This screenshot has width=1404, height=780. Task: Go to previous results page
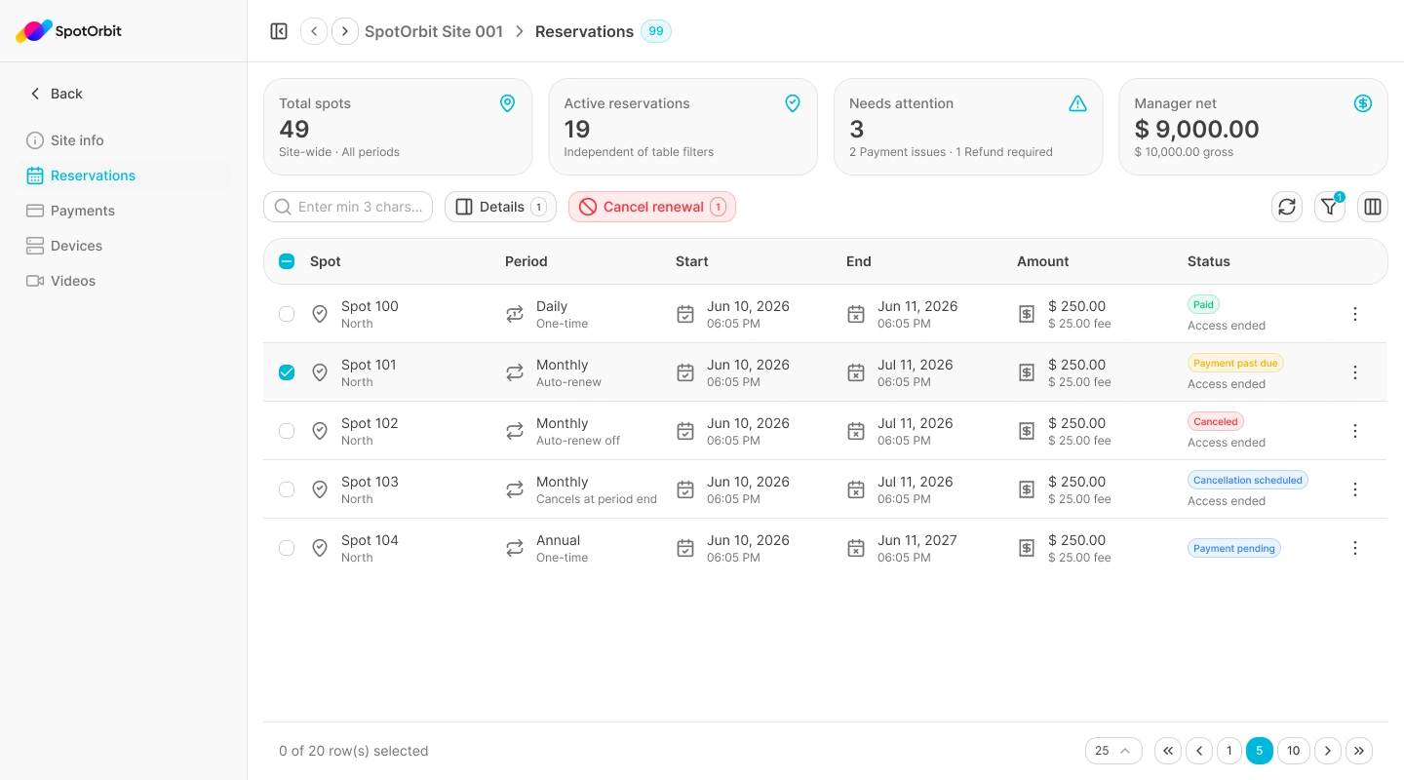click(1199, 751)
